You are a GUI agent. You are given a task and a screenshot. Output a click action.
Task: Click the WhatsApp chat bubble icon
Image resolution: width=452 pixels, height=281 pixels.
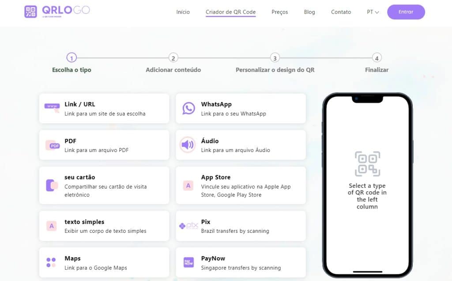(x=188, y=108)
